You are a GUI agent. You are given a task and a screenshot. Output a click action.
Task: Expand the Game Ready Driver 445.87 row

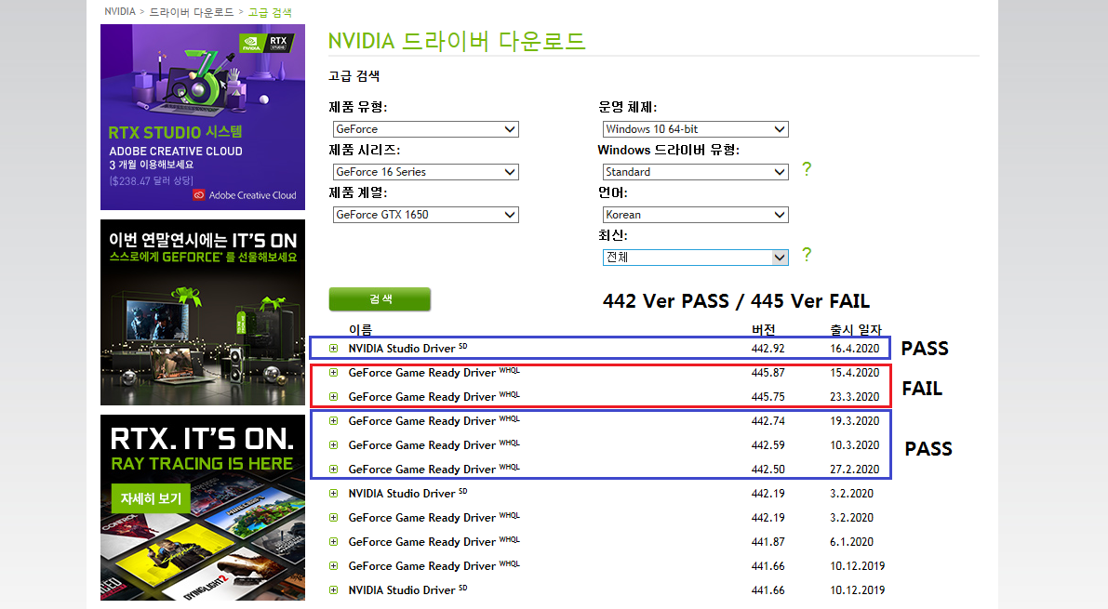click(334, 372)
